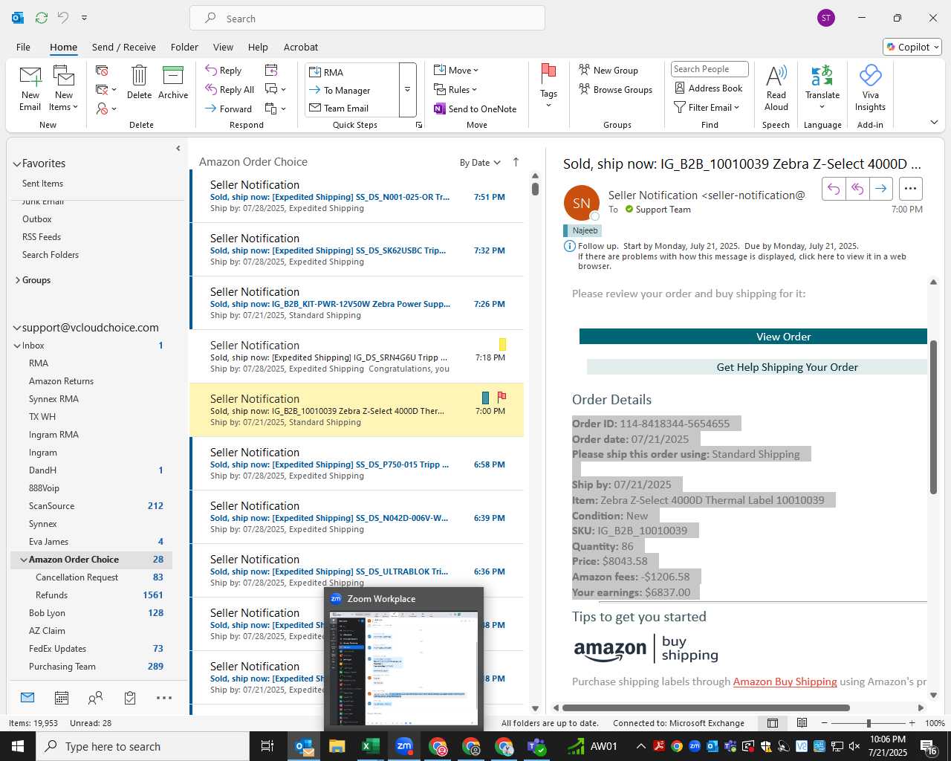Image resolution: width=951 pixels, height=761 pixels.
Task: Click the Viva Insights icon
Action: (870, 88)
